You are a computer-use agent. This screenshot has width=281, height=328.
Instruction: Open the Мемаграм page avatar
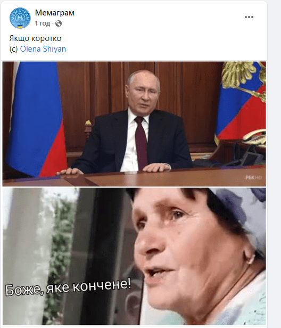pos(20,18)
